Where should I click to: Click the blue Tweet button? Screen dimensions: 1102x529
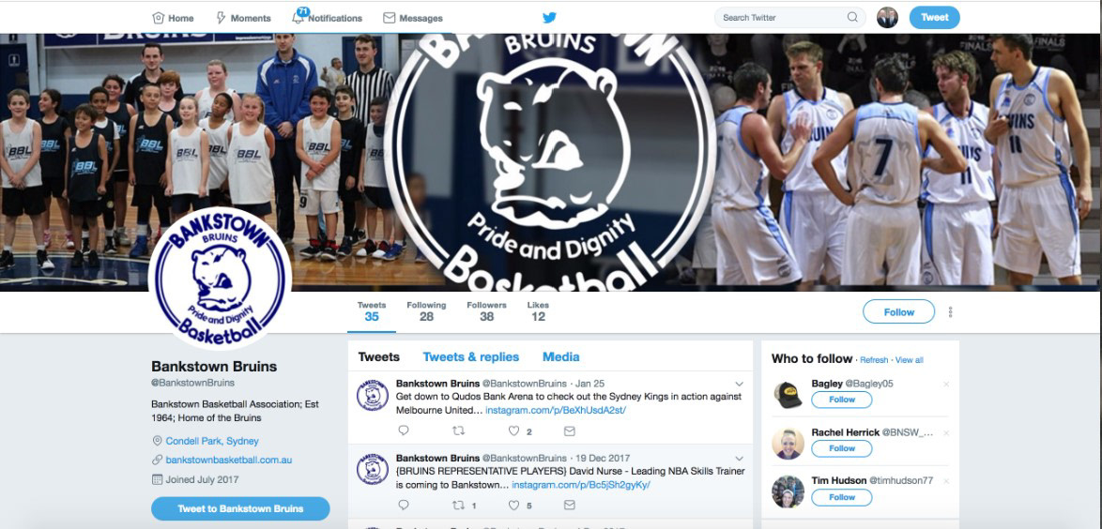934,18
